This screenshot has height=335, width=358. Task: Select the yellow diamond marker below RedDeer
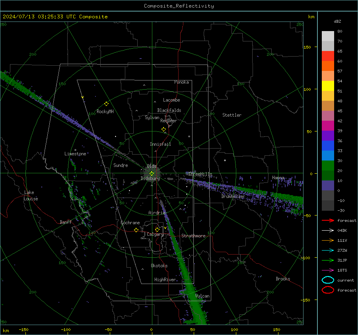click(x=163, y=129)
